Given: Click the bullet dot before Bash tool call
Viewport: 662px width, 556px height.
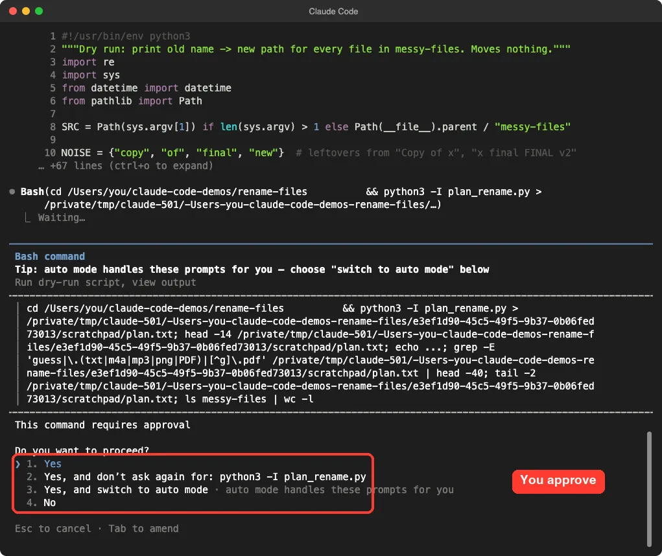Looking at the screenshot, I should tap(12, 192).
